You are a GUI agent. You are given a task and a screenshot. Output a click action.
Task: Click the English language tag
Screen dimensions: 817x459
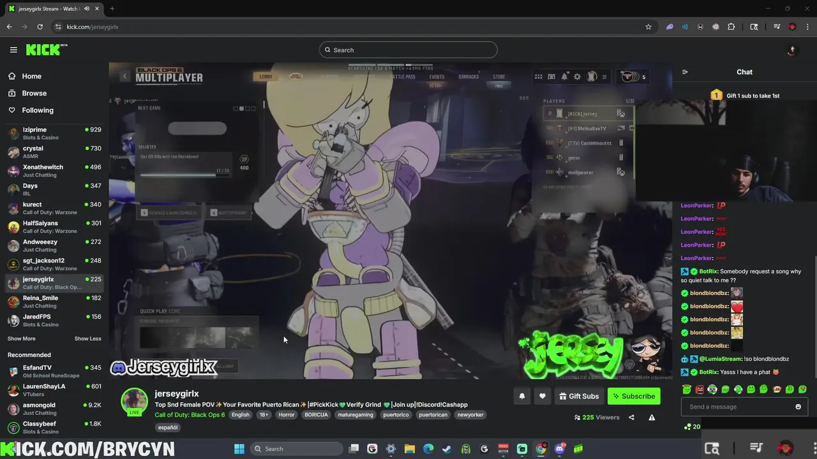coord(241,414)
